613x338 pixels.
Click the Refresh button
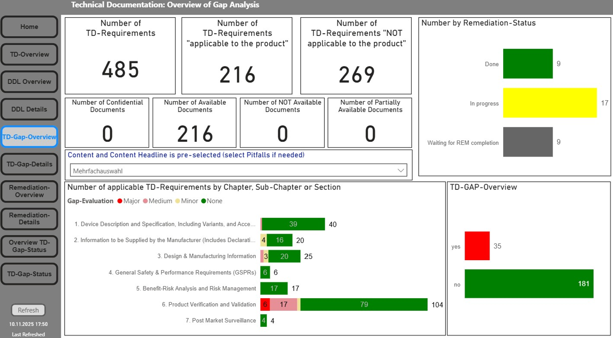[28, 310]
